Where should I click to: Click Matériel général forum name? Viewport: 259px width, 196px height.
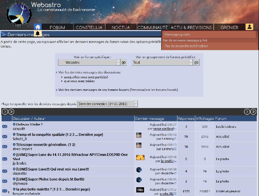coord(228,191)
